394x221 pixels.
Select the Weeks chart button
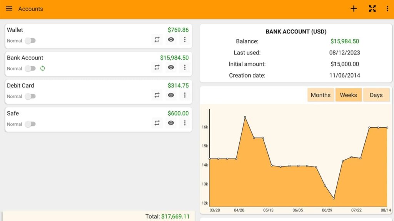coord(348,95)
